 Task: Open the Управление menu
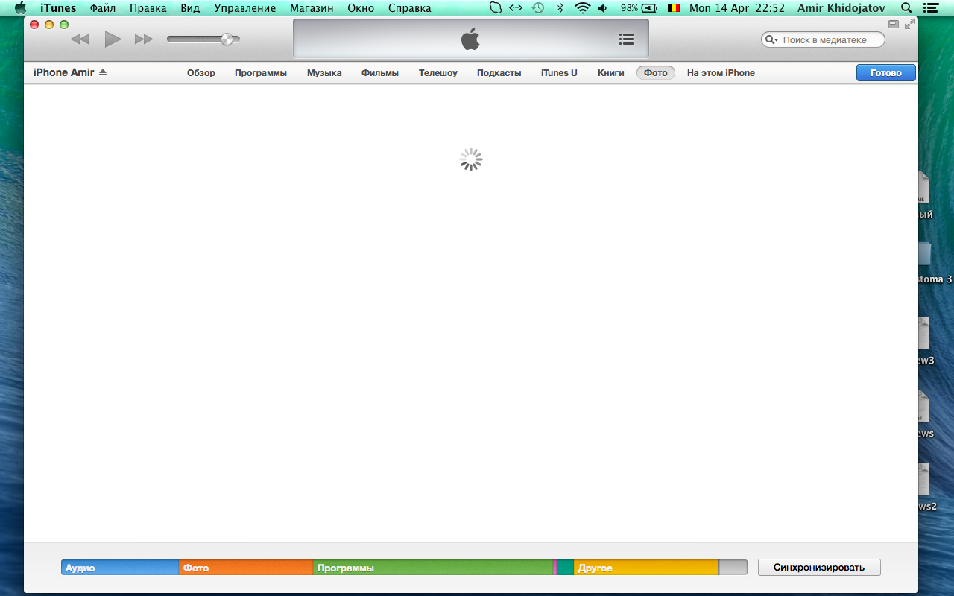click(x=244, y=8)
